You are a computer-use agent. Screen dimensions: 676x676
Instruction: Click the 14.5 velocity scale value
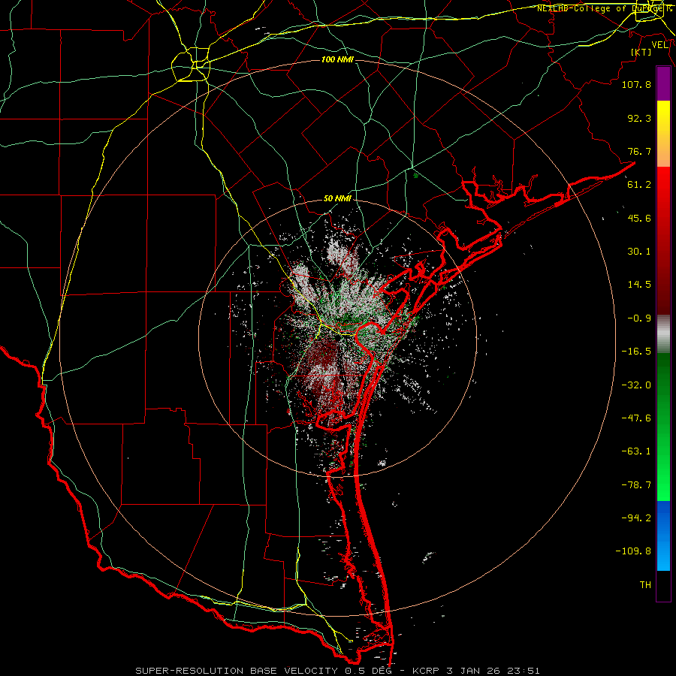[x=639, y=285]
